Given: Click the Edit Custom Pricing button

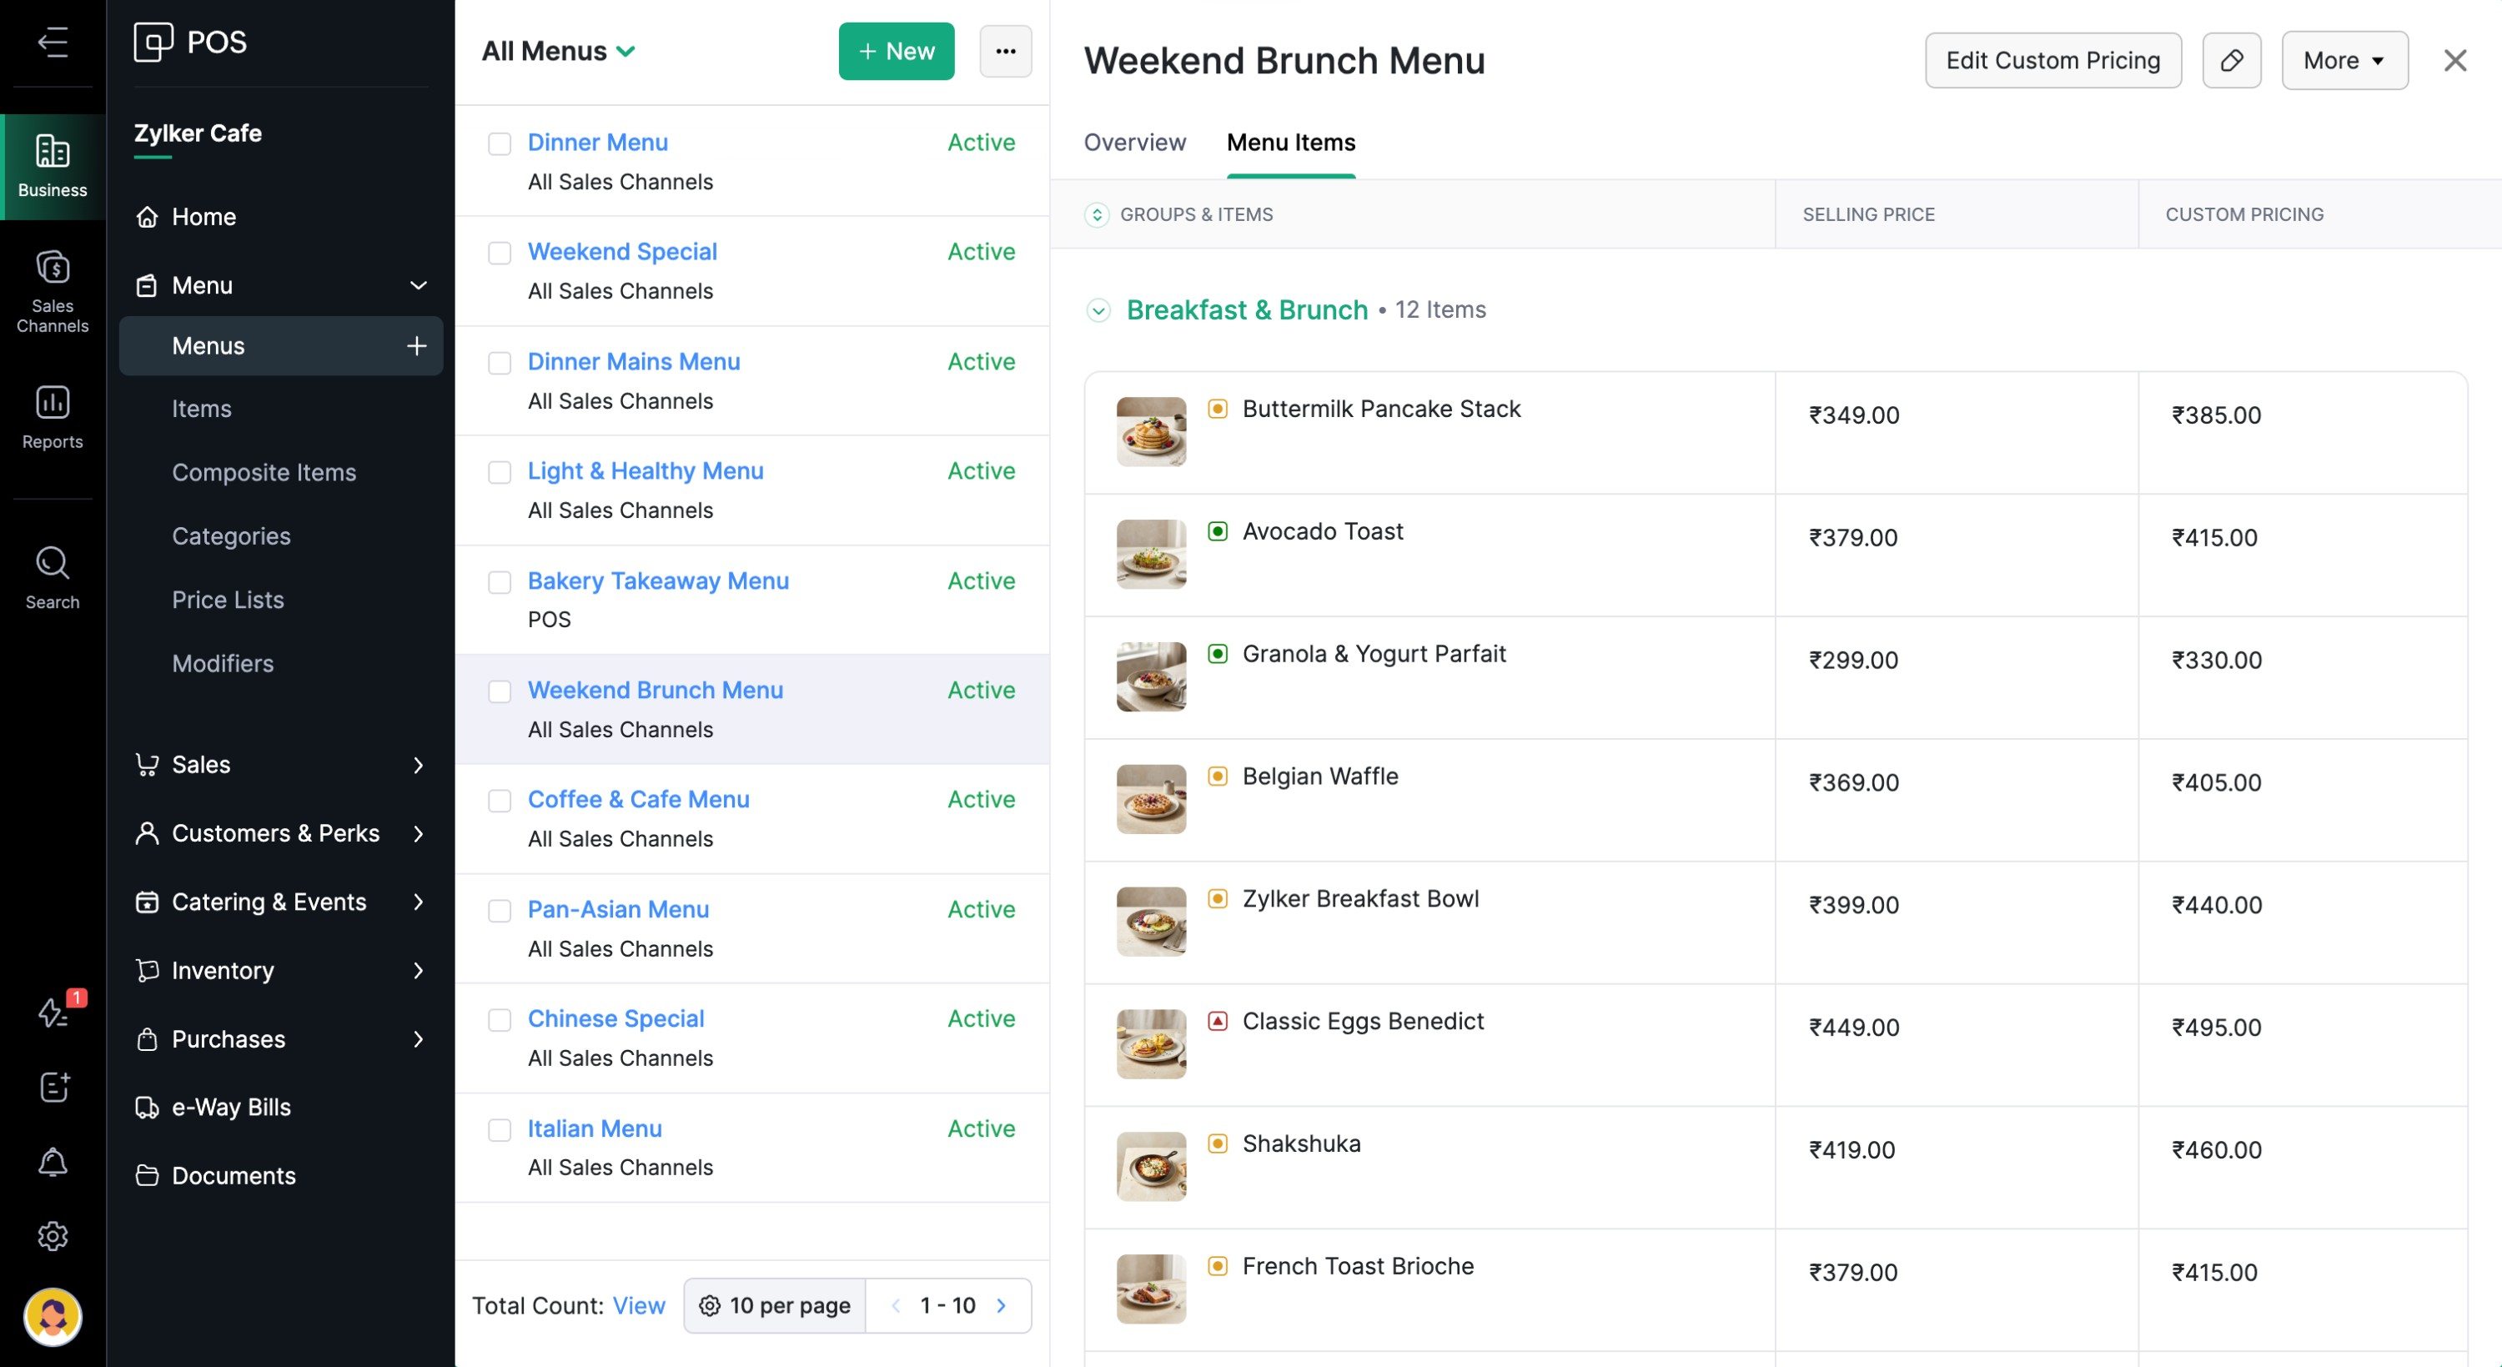Looking at the screenshot, I should click(x=2052, y=60).
